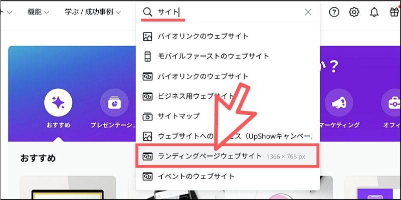Click the image icon beside ウェブサイトへの result
The height and width of the screenshot is (200, 401).
click(147, 136)
